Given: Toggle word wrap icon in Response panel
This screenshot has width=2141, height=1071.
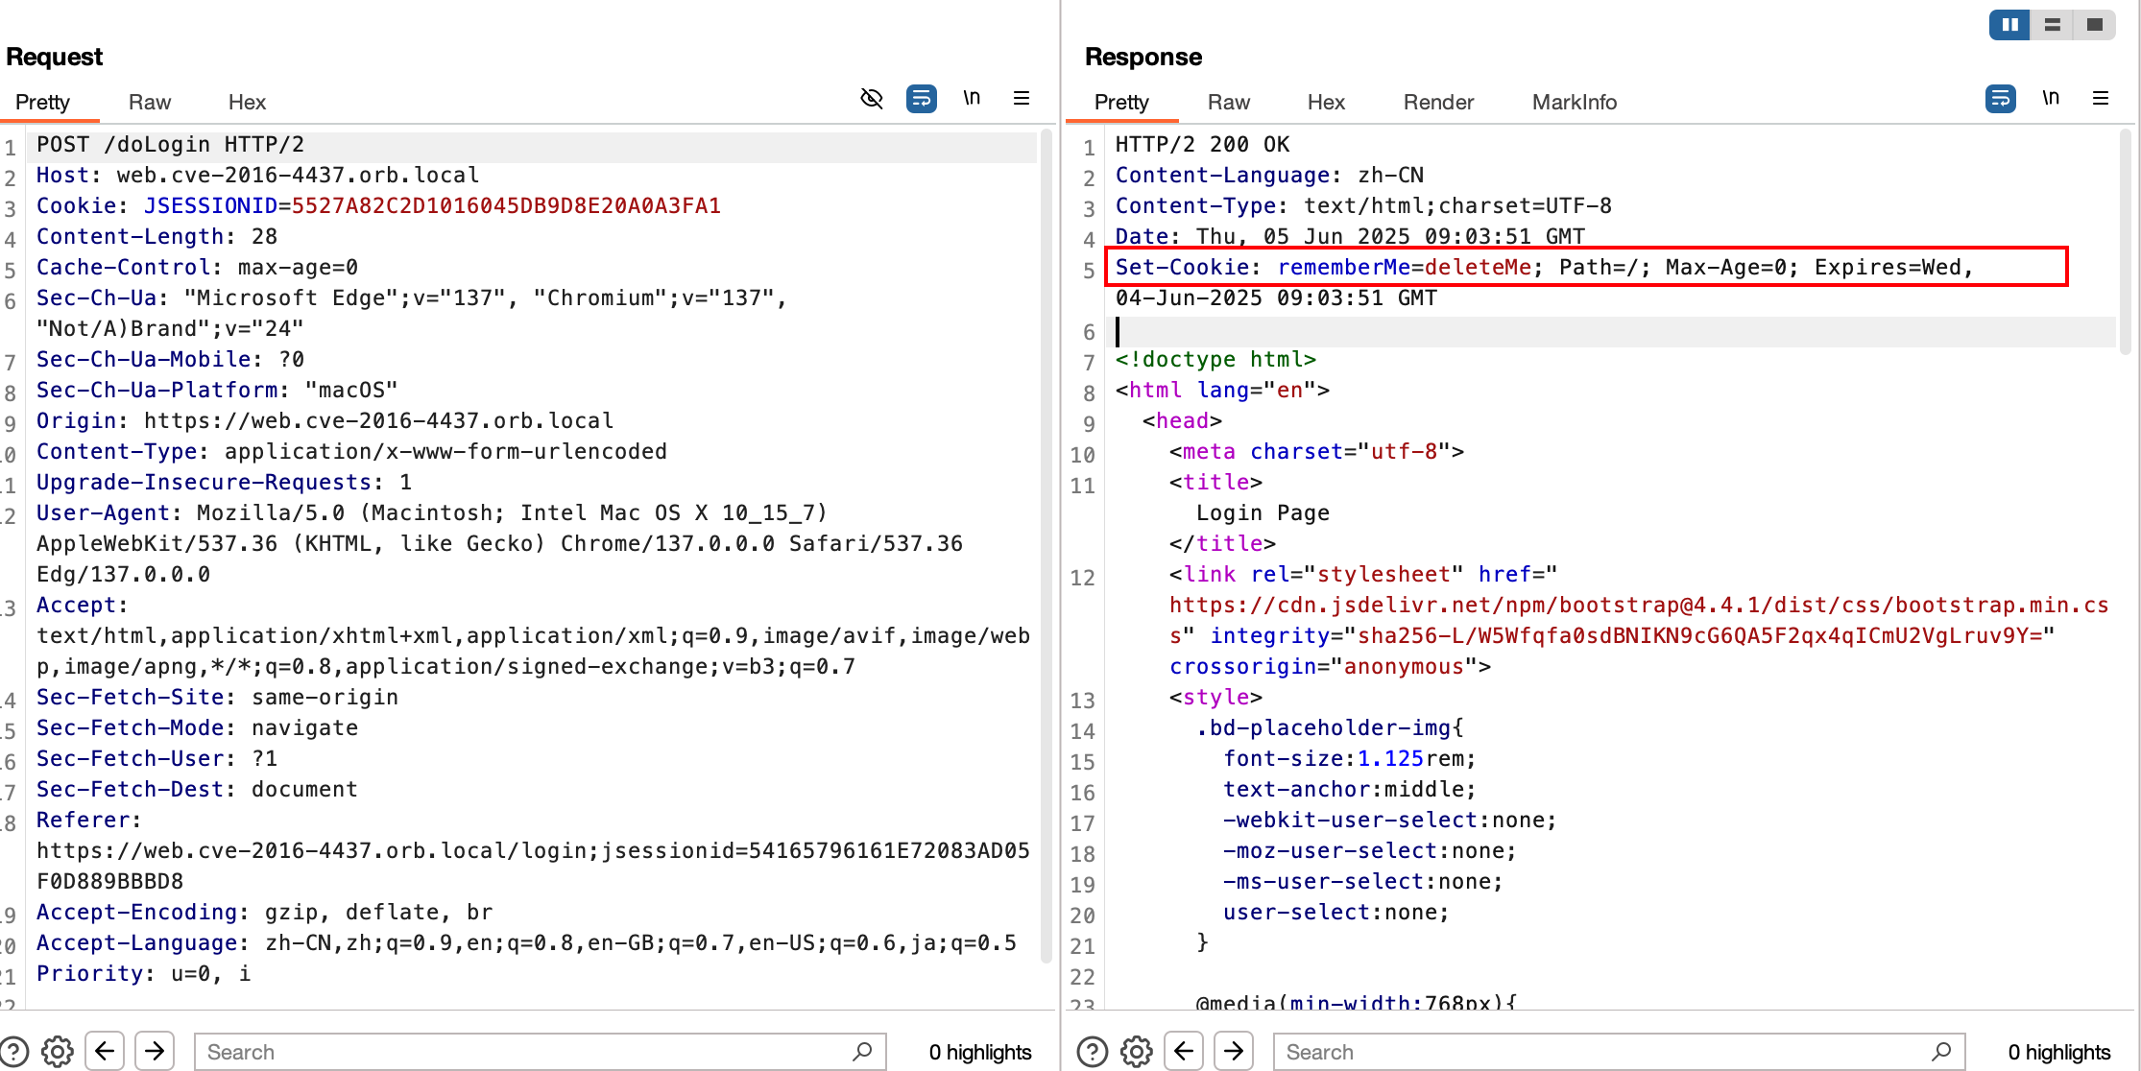Looking at the screenshot, I should click(x=2001, y=99).
